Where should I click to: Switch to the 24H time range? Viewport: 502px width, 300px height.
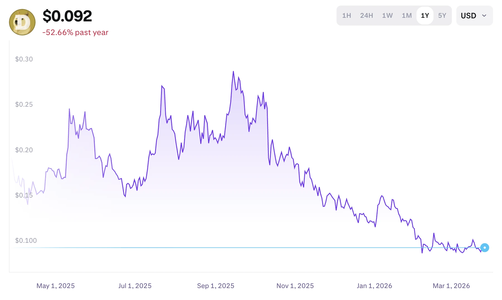pyautogui.click(x=366, y=16)
